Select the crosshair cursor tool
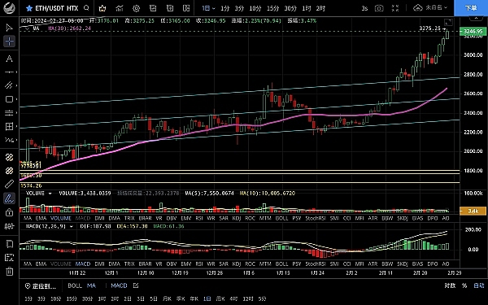 (9, 41)
